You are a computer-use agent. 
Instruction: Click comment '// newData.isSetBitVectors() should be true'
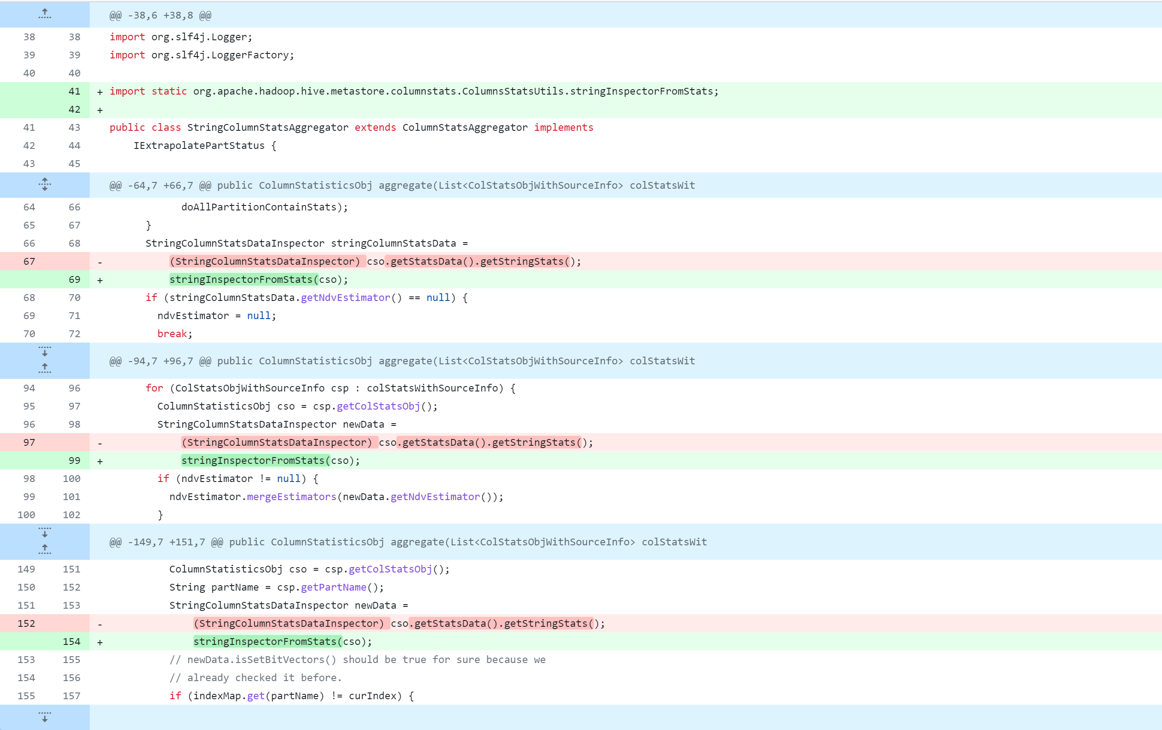(x=357, y=659)
